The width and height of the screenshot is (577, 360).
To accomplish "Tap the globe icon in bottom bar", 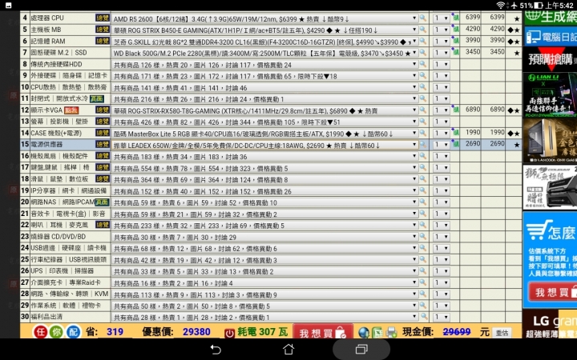I will point(364,333).
